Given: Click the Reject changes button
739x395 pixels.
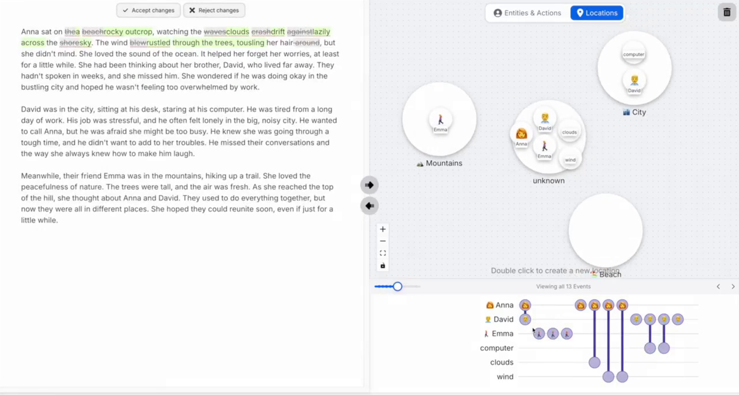Looking at the screenshot, I should click(214, 10).
